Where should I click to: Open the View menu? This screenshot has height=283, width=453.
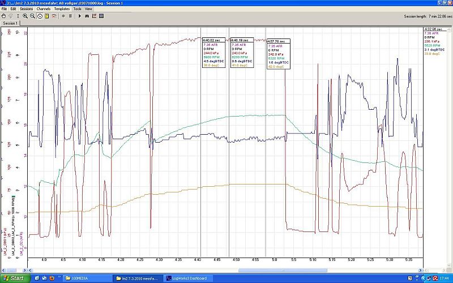pyautogui.click(x=88, y=9)
